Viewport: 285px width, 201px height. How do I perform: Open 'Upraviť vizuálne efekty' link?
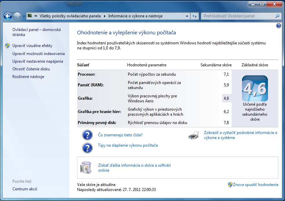[x=32, y=46]
